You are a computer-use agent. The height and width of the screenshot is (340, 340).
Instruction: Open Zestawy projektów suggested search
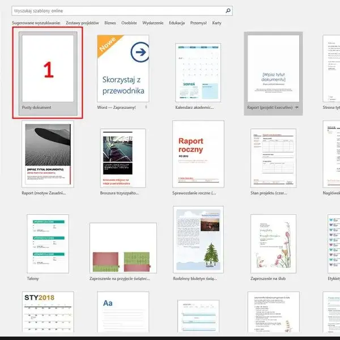[x=82, y=23]
